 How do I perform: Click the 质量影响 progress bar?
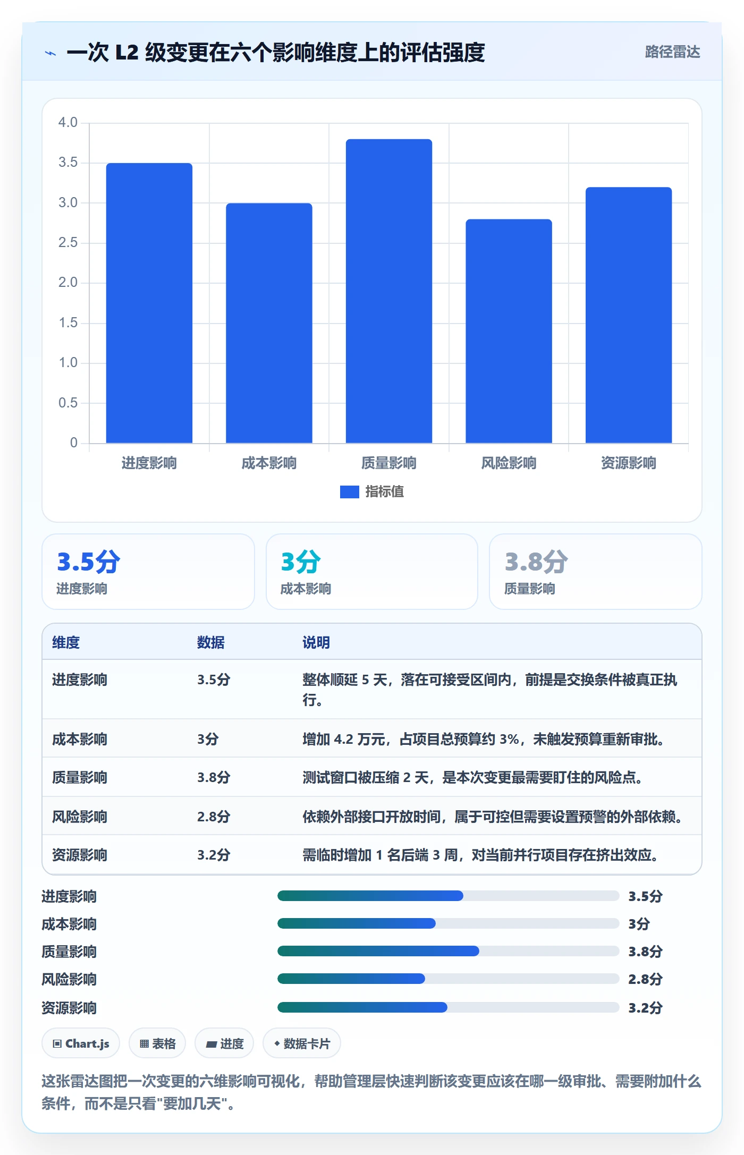[449, 951]
